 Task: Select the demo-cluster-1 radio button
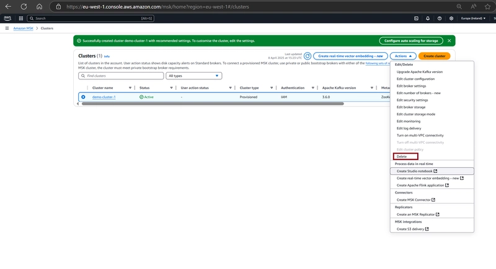pos(83,97)
